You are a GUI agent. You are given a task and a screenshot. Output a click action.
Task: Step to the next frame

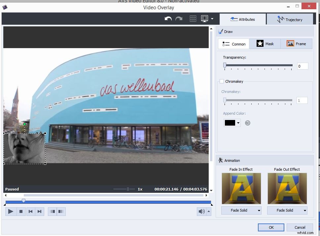[40, 211]
